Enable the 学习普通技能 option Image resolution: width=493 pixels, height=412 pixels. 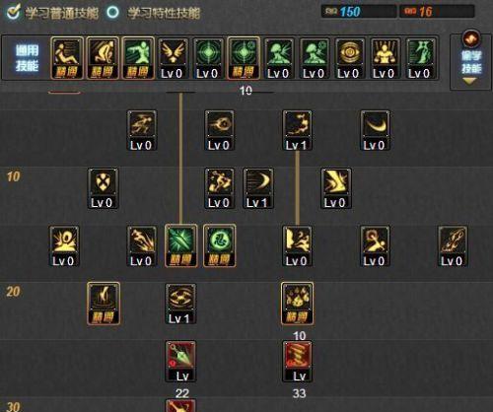coord(52,13)
